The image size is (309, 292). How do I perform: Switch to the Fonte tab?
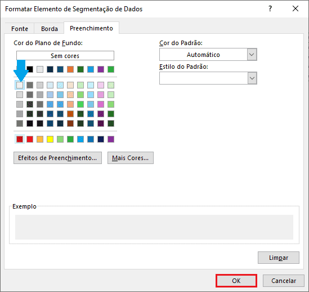20,29
